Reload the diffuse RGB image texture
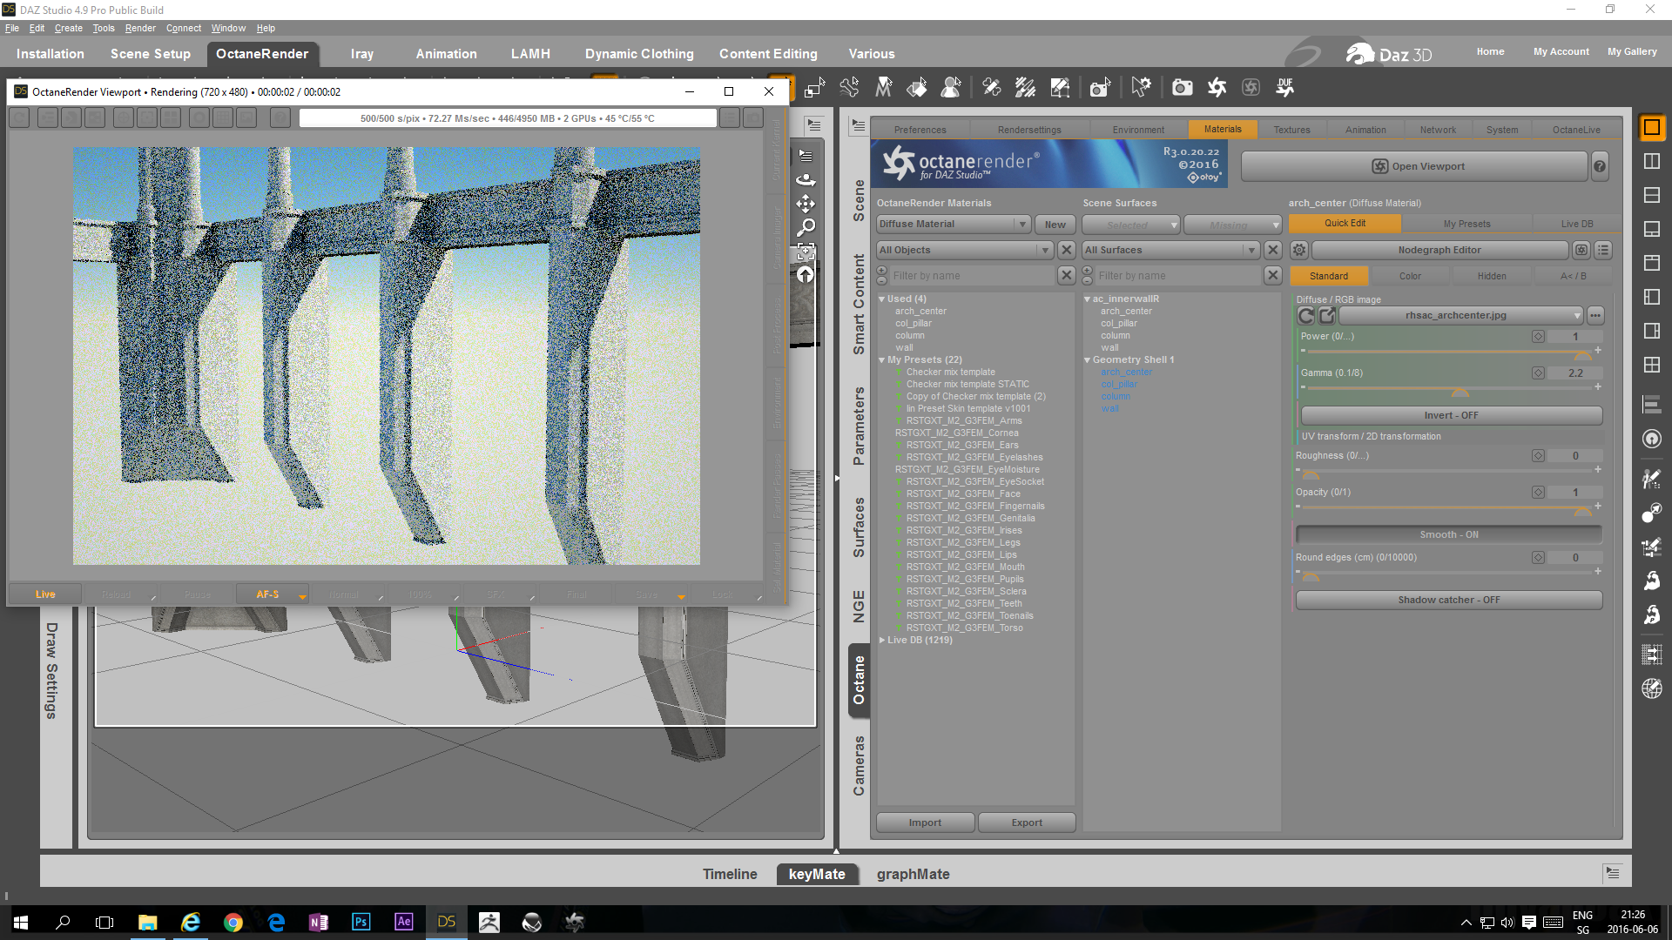1672x940 pixels. (x=1305, y=315)
